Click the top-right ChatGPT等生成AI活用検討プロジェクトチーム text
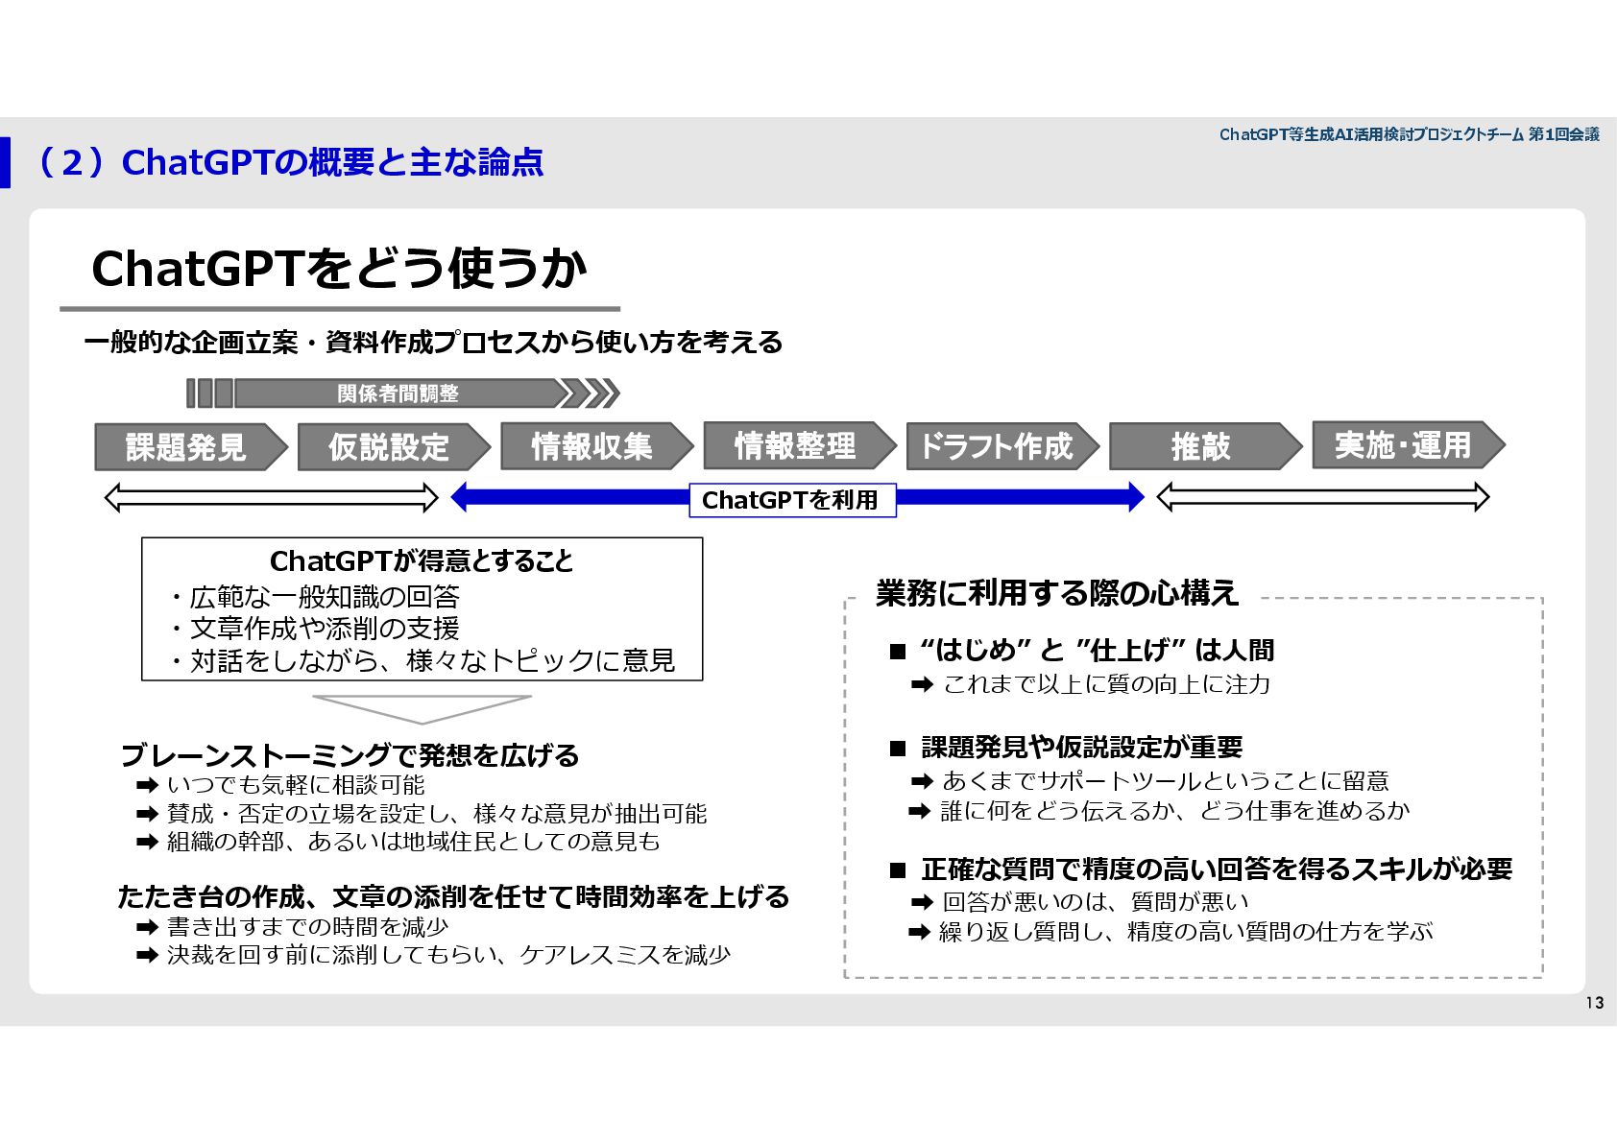Image resolution: width=1617 pixels, height=1143 pixels. pos(1371,134)
